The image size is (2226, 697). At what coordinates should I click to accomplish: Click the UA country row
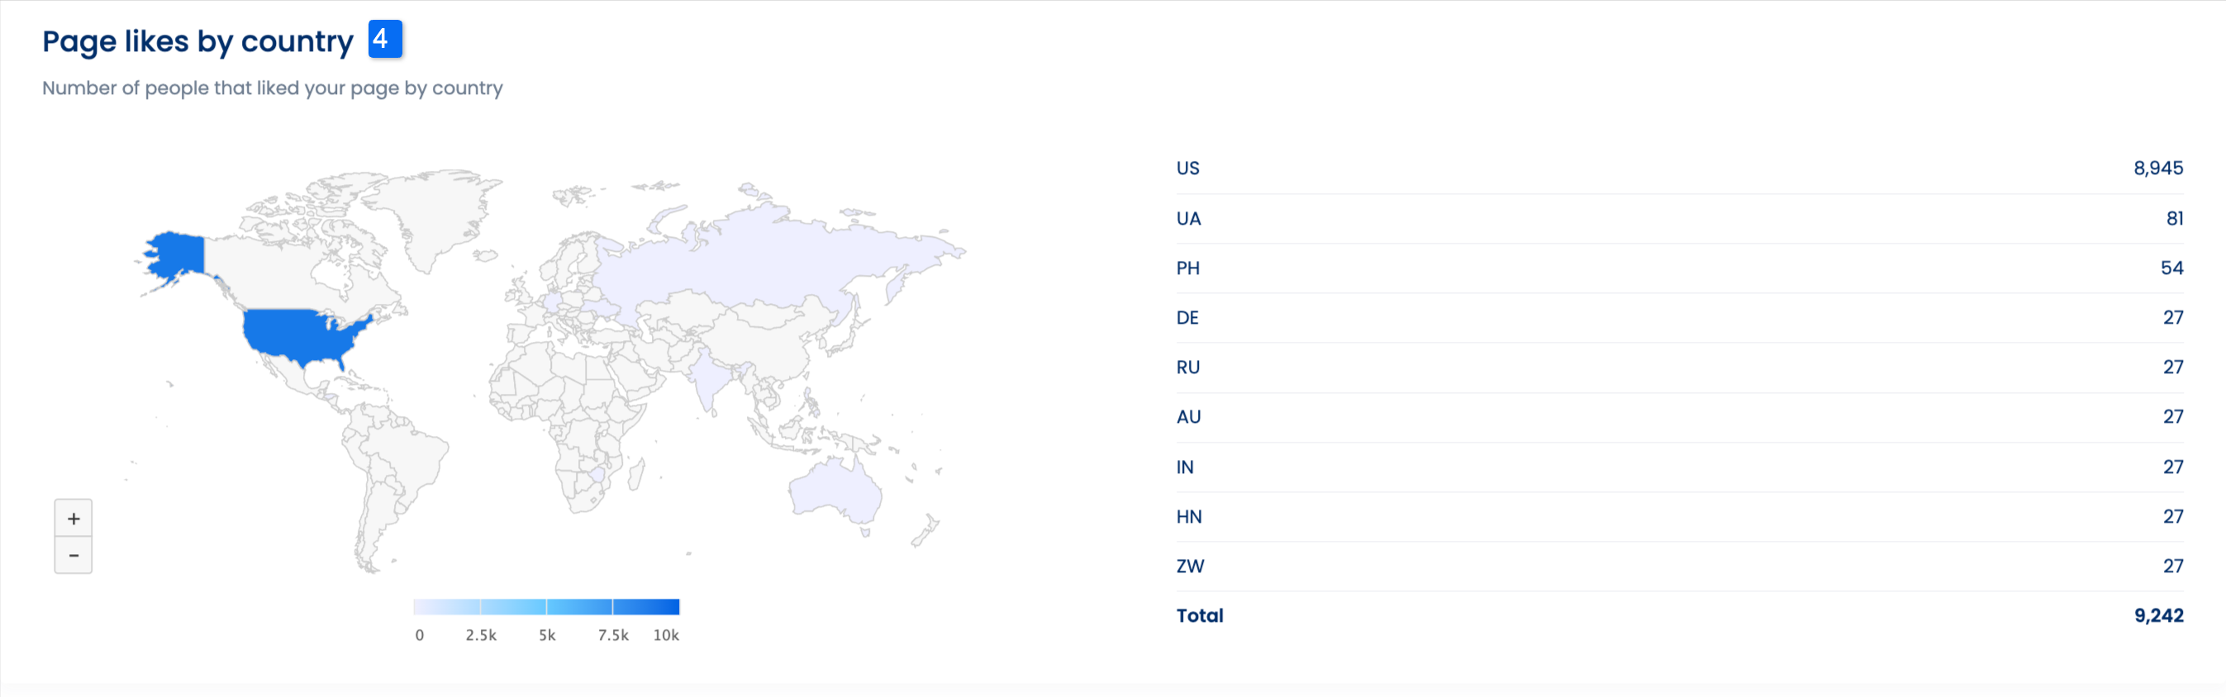[x=1679, y=219]
